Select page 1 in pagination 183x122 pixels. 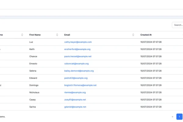[179, 117]
